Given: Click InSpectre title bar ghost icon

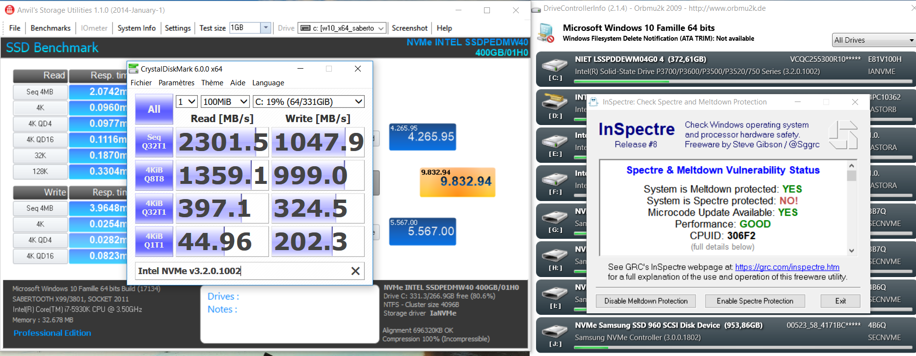Looking at the screenshot, I should tap(594, 102).
